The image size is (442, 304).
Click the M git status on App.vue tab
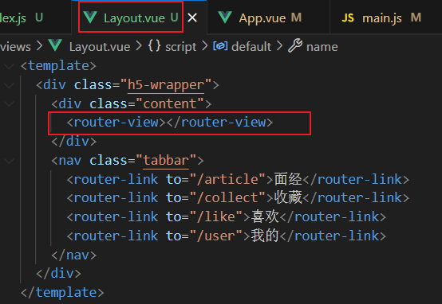click(296, 18)
